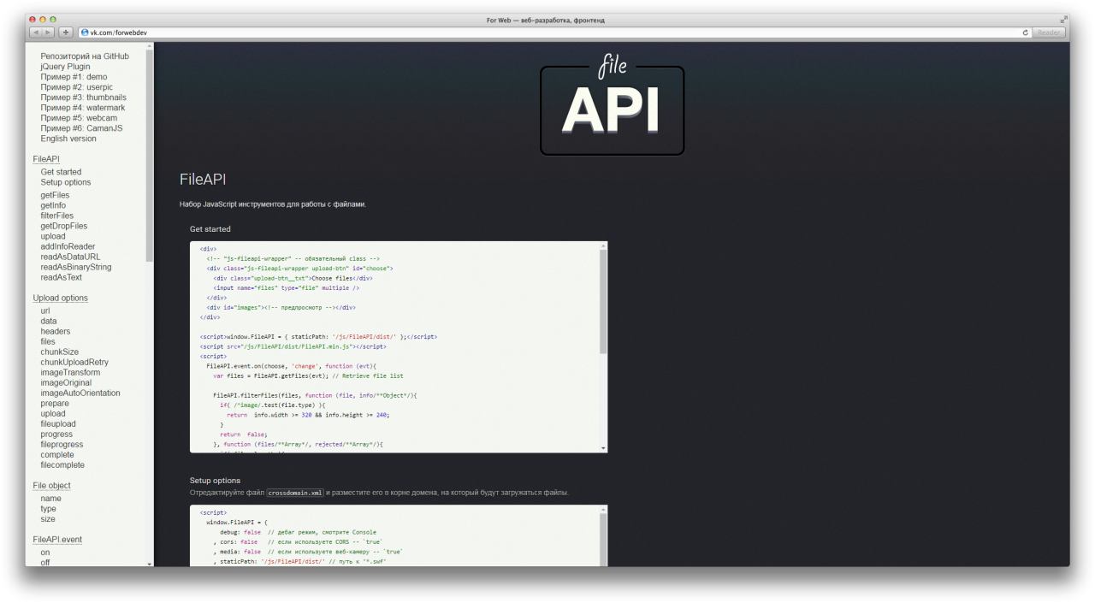Open the Репозиторий на GitHub link
This screenshot has width=1095, height=603.
pos(85,56)
